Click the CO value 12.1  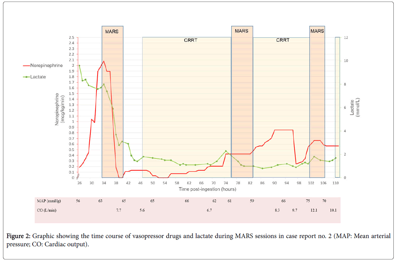click(314, 210)
